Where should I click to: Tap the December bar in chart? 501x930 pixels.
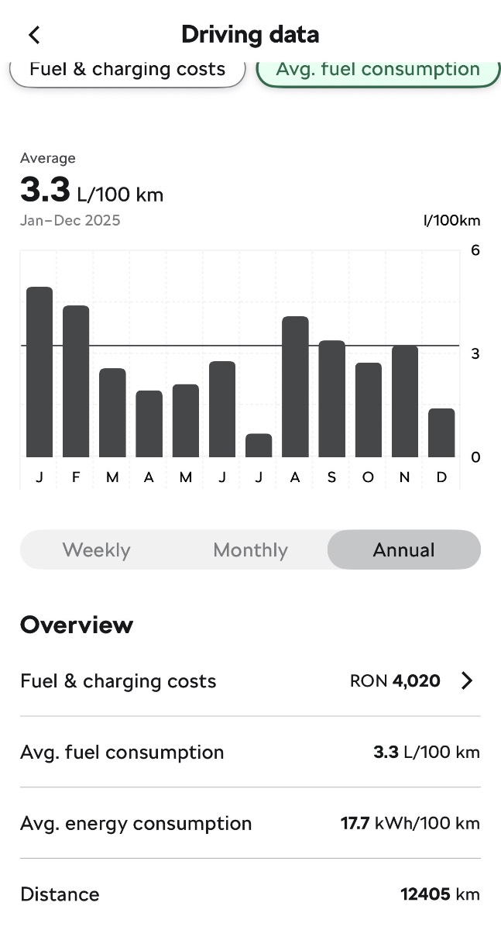[x=441, y=432]
